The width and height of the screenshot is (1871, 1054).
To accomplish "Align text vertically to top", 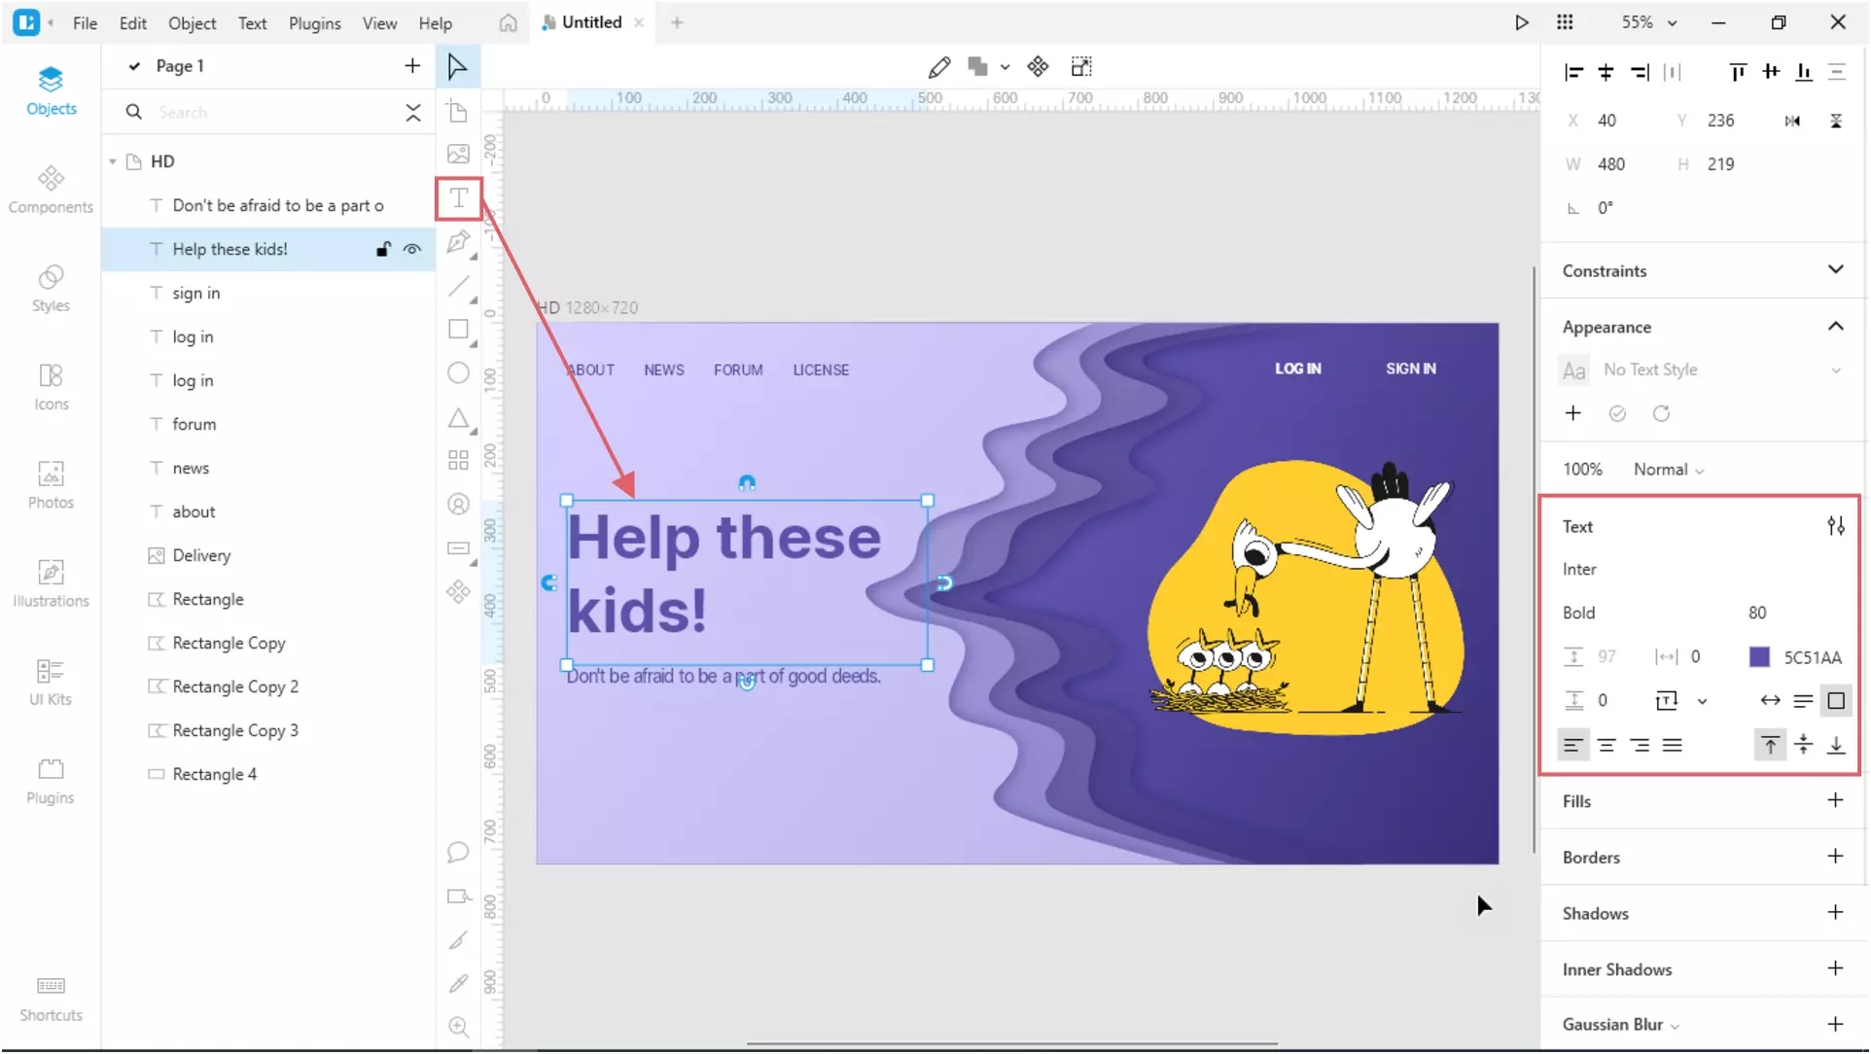I will (1771, 746).
